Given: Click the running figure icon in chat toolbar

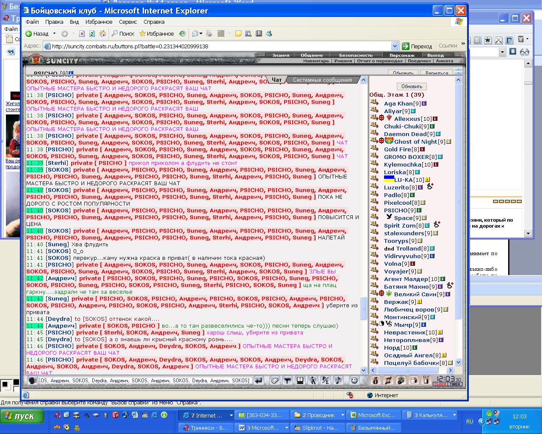Looking at the screenshot, I should click(312, 380).
